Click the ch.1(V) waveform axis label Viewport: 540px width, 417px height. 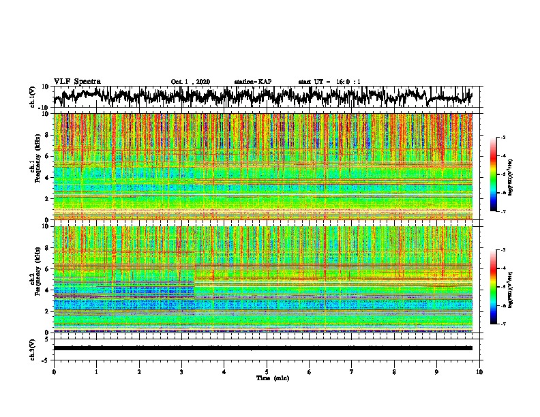tap(33, 97)
